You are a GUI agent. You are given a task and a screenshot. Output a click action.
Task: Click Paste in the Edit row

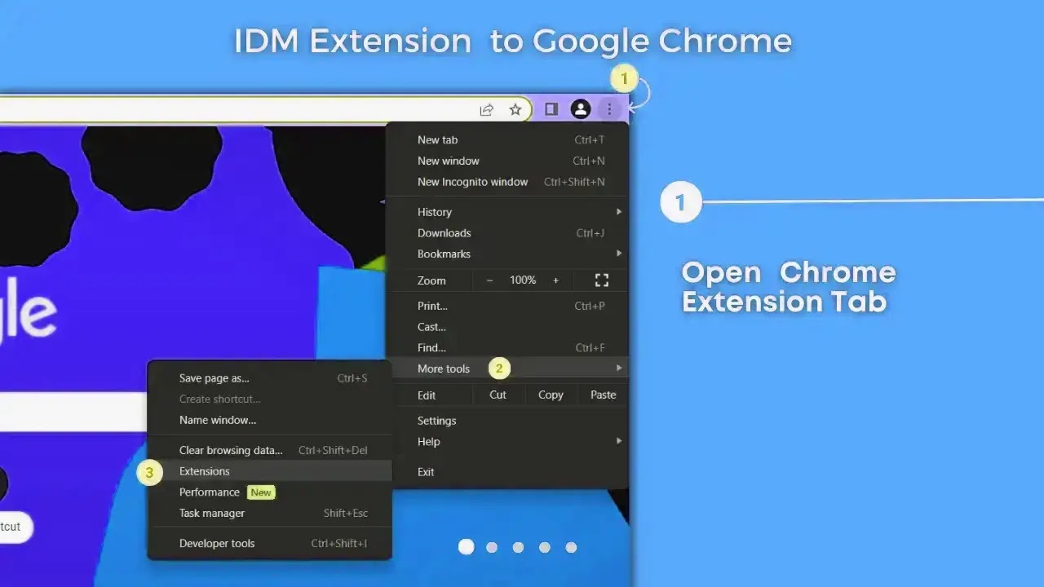(x=603, y=395)
